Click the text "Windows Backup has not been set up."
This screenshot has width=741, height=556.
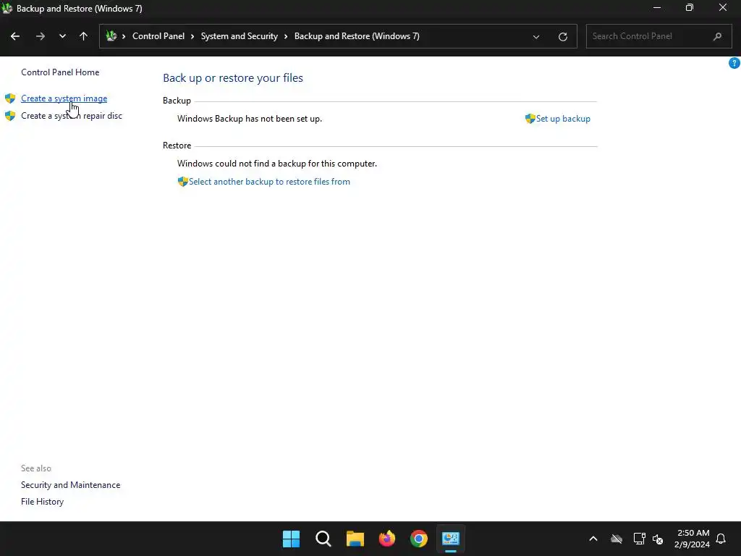click(250, 119)
